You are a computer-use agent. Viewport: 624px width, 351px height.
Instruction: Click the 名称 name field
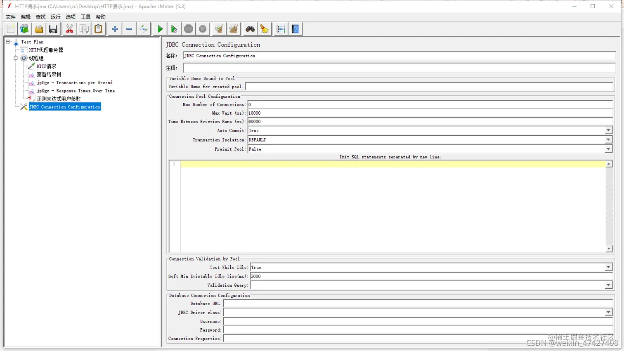tap(399, 56)
